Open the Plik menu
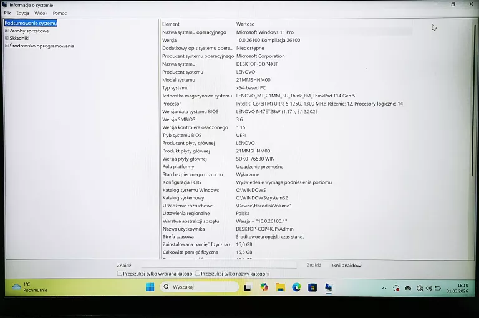This screenshot has height=318, width=479. pyautogui.click(x=7, y=13)
